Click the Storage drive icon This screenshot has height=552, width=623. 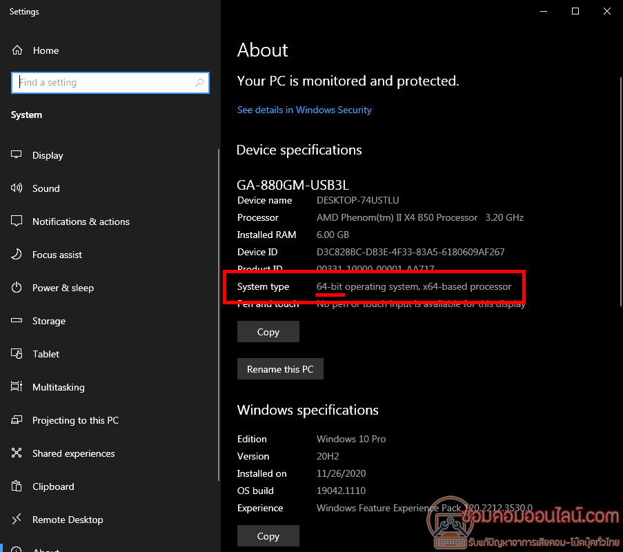pos(17,320)
